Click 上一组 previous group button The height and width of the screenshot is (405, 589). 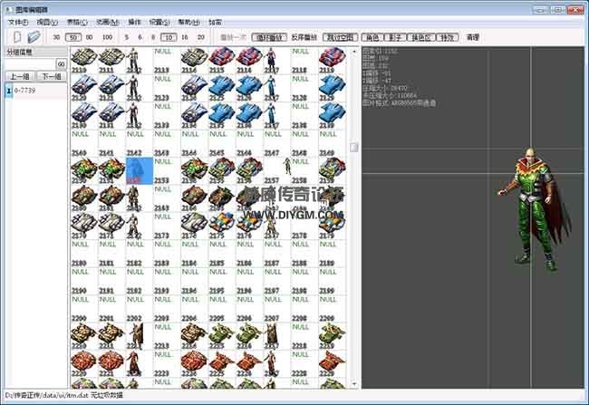(x=20, y=76)
